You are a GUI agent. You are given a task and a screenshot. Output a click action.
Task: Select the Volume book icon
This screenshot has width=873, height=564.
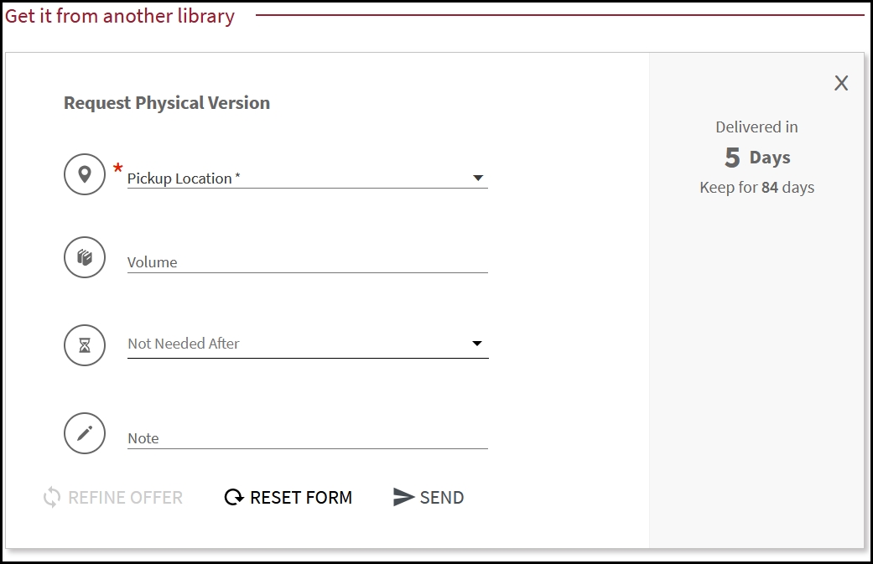(x=84, y=257)
